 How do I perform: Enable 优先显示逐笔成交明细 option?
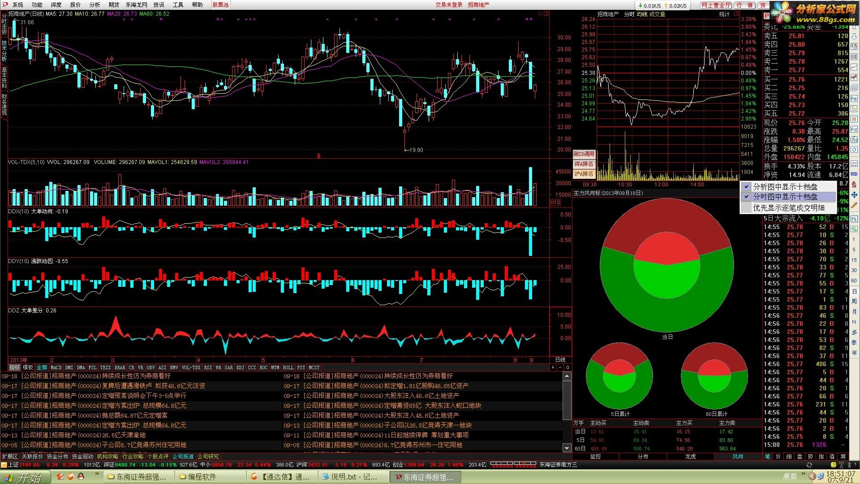click(788, 207)
